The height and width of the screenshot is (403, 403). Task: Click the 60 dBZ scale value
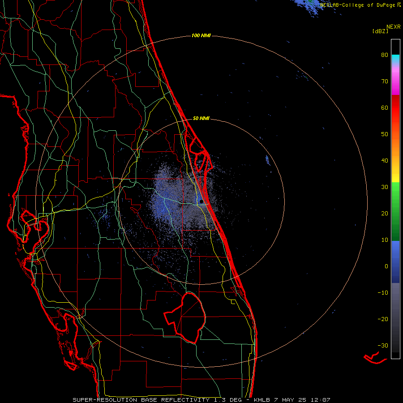tap(385, 107)
